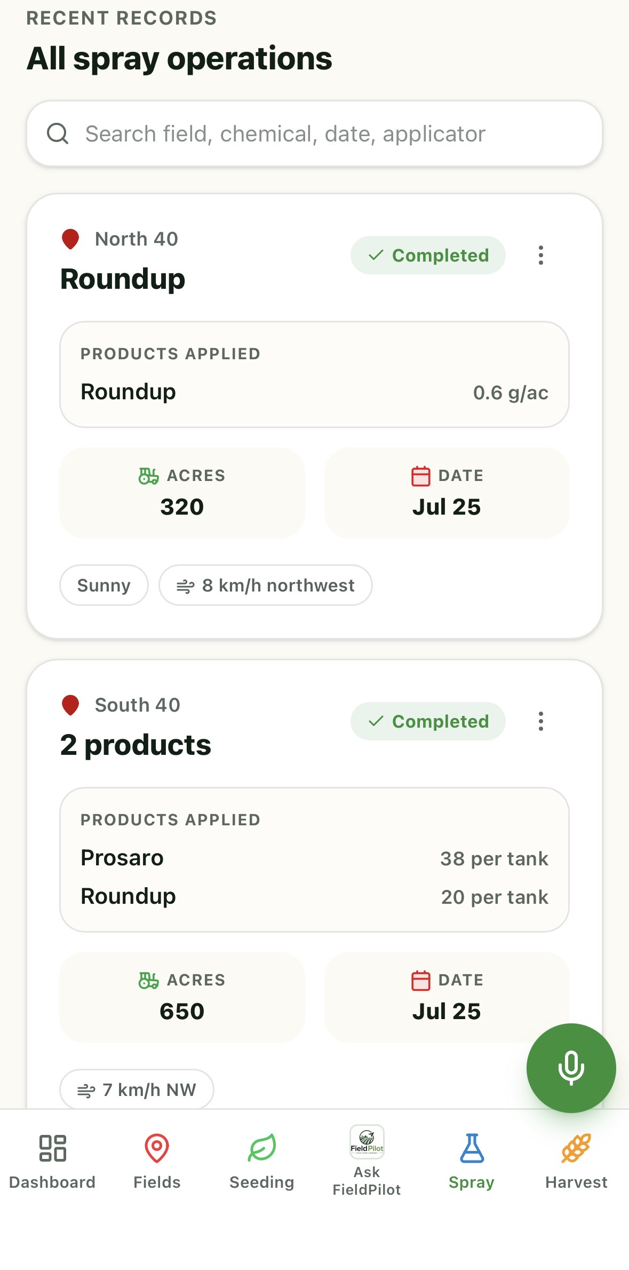Tap the Completed badge on South 40
This screenshot has width=629, height=1270.
pyautogui.click(x=428, y=721)
